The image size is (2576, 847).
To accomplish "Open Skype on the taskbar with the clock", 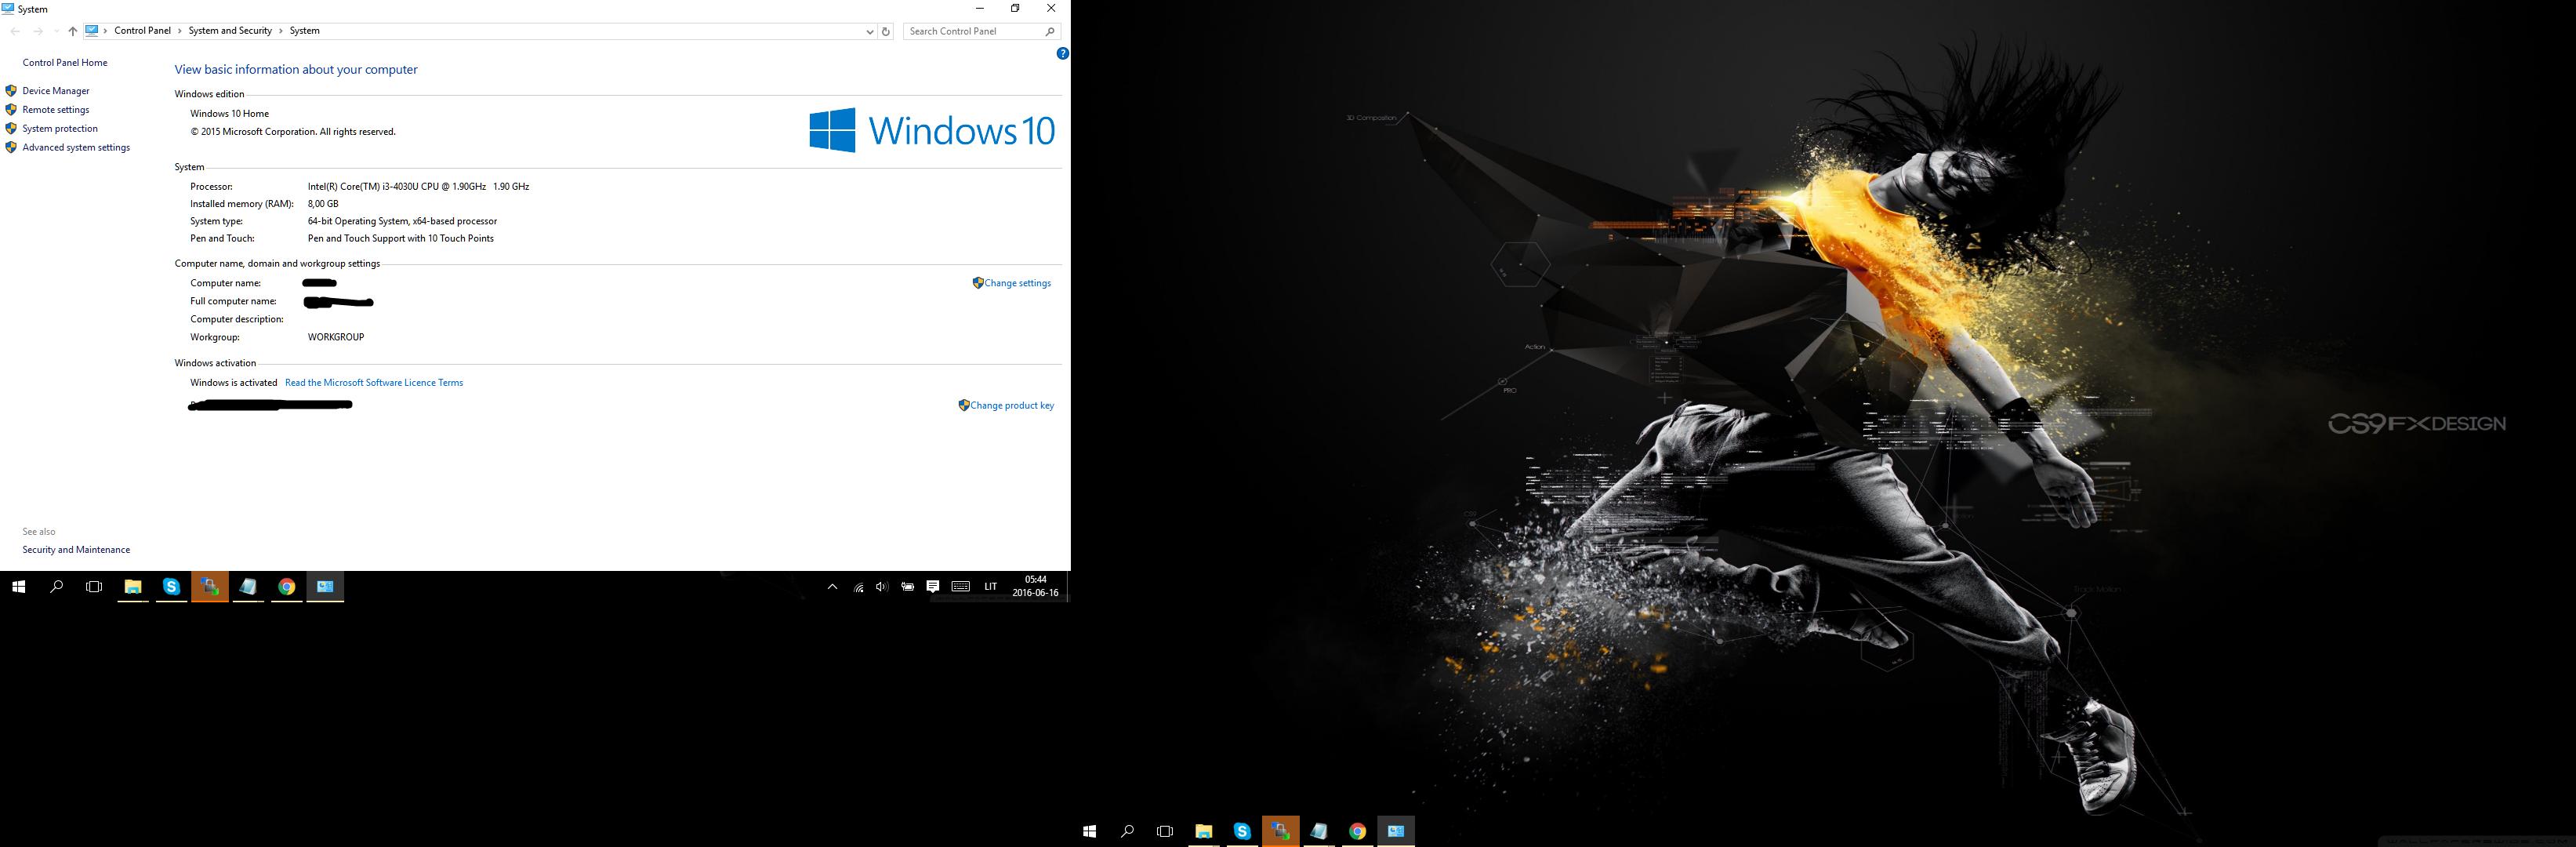I will tap(171, 587).
